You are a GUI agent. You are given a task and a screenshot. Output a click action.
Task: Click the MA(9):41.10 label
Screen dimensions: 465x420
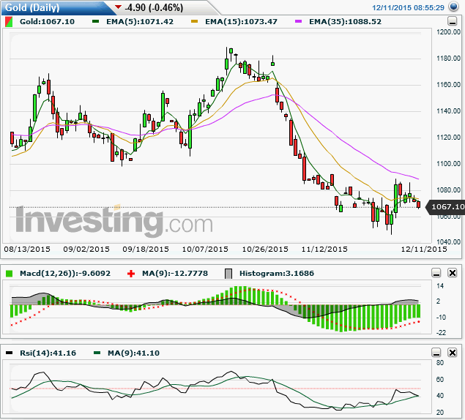pyautogui.click(x=133, y=353)
